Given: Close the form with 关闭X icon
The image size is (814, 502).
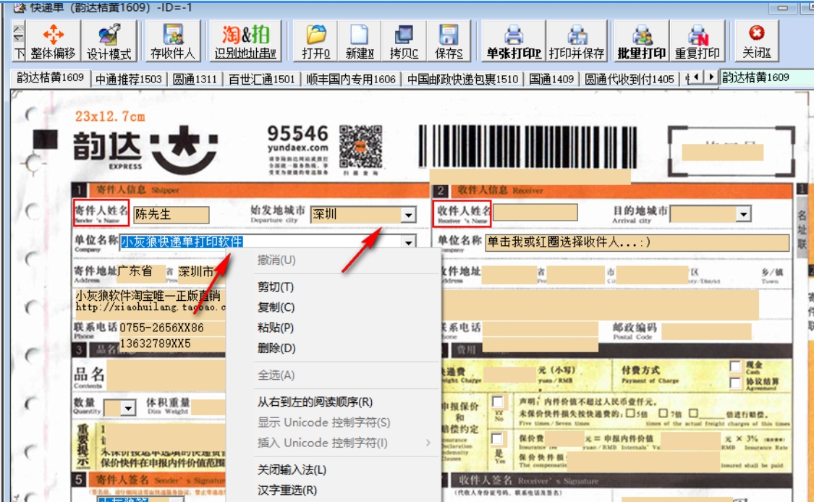Looking at the screenshot, I should 756,41.
